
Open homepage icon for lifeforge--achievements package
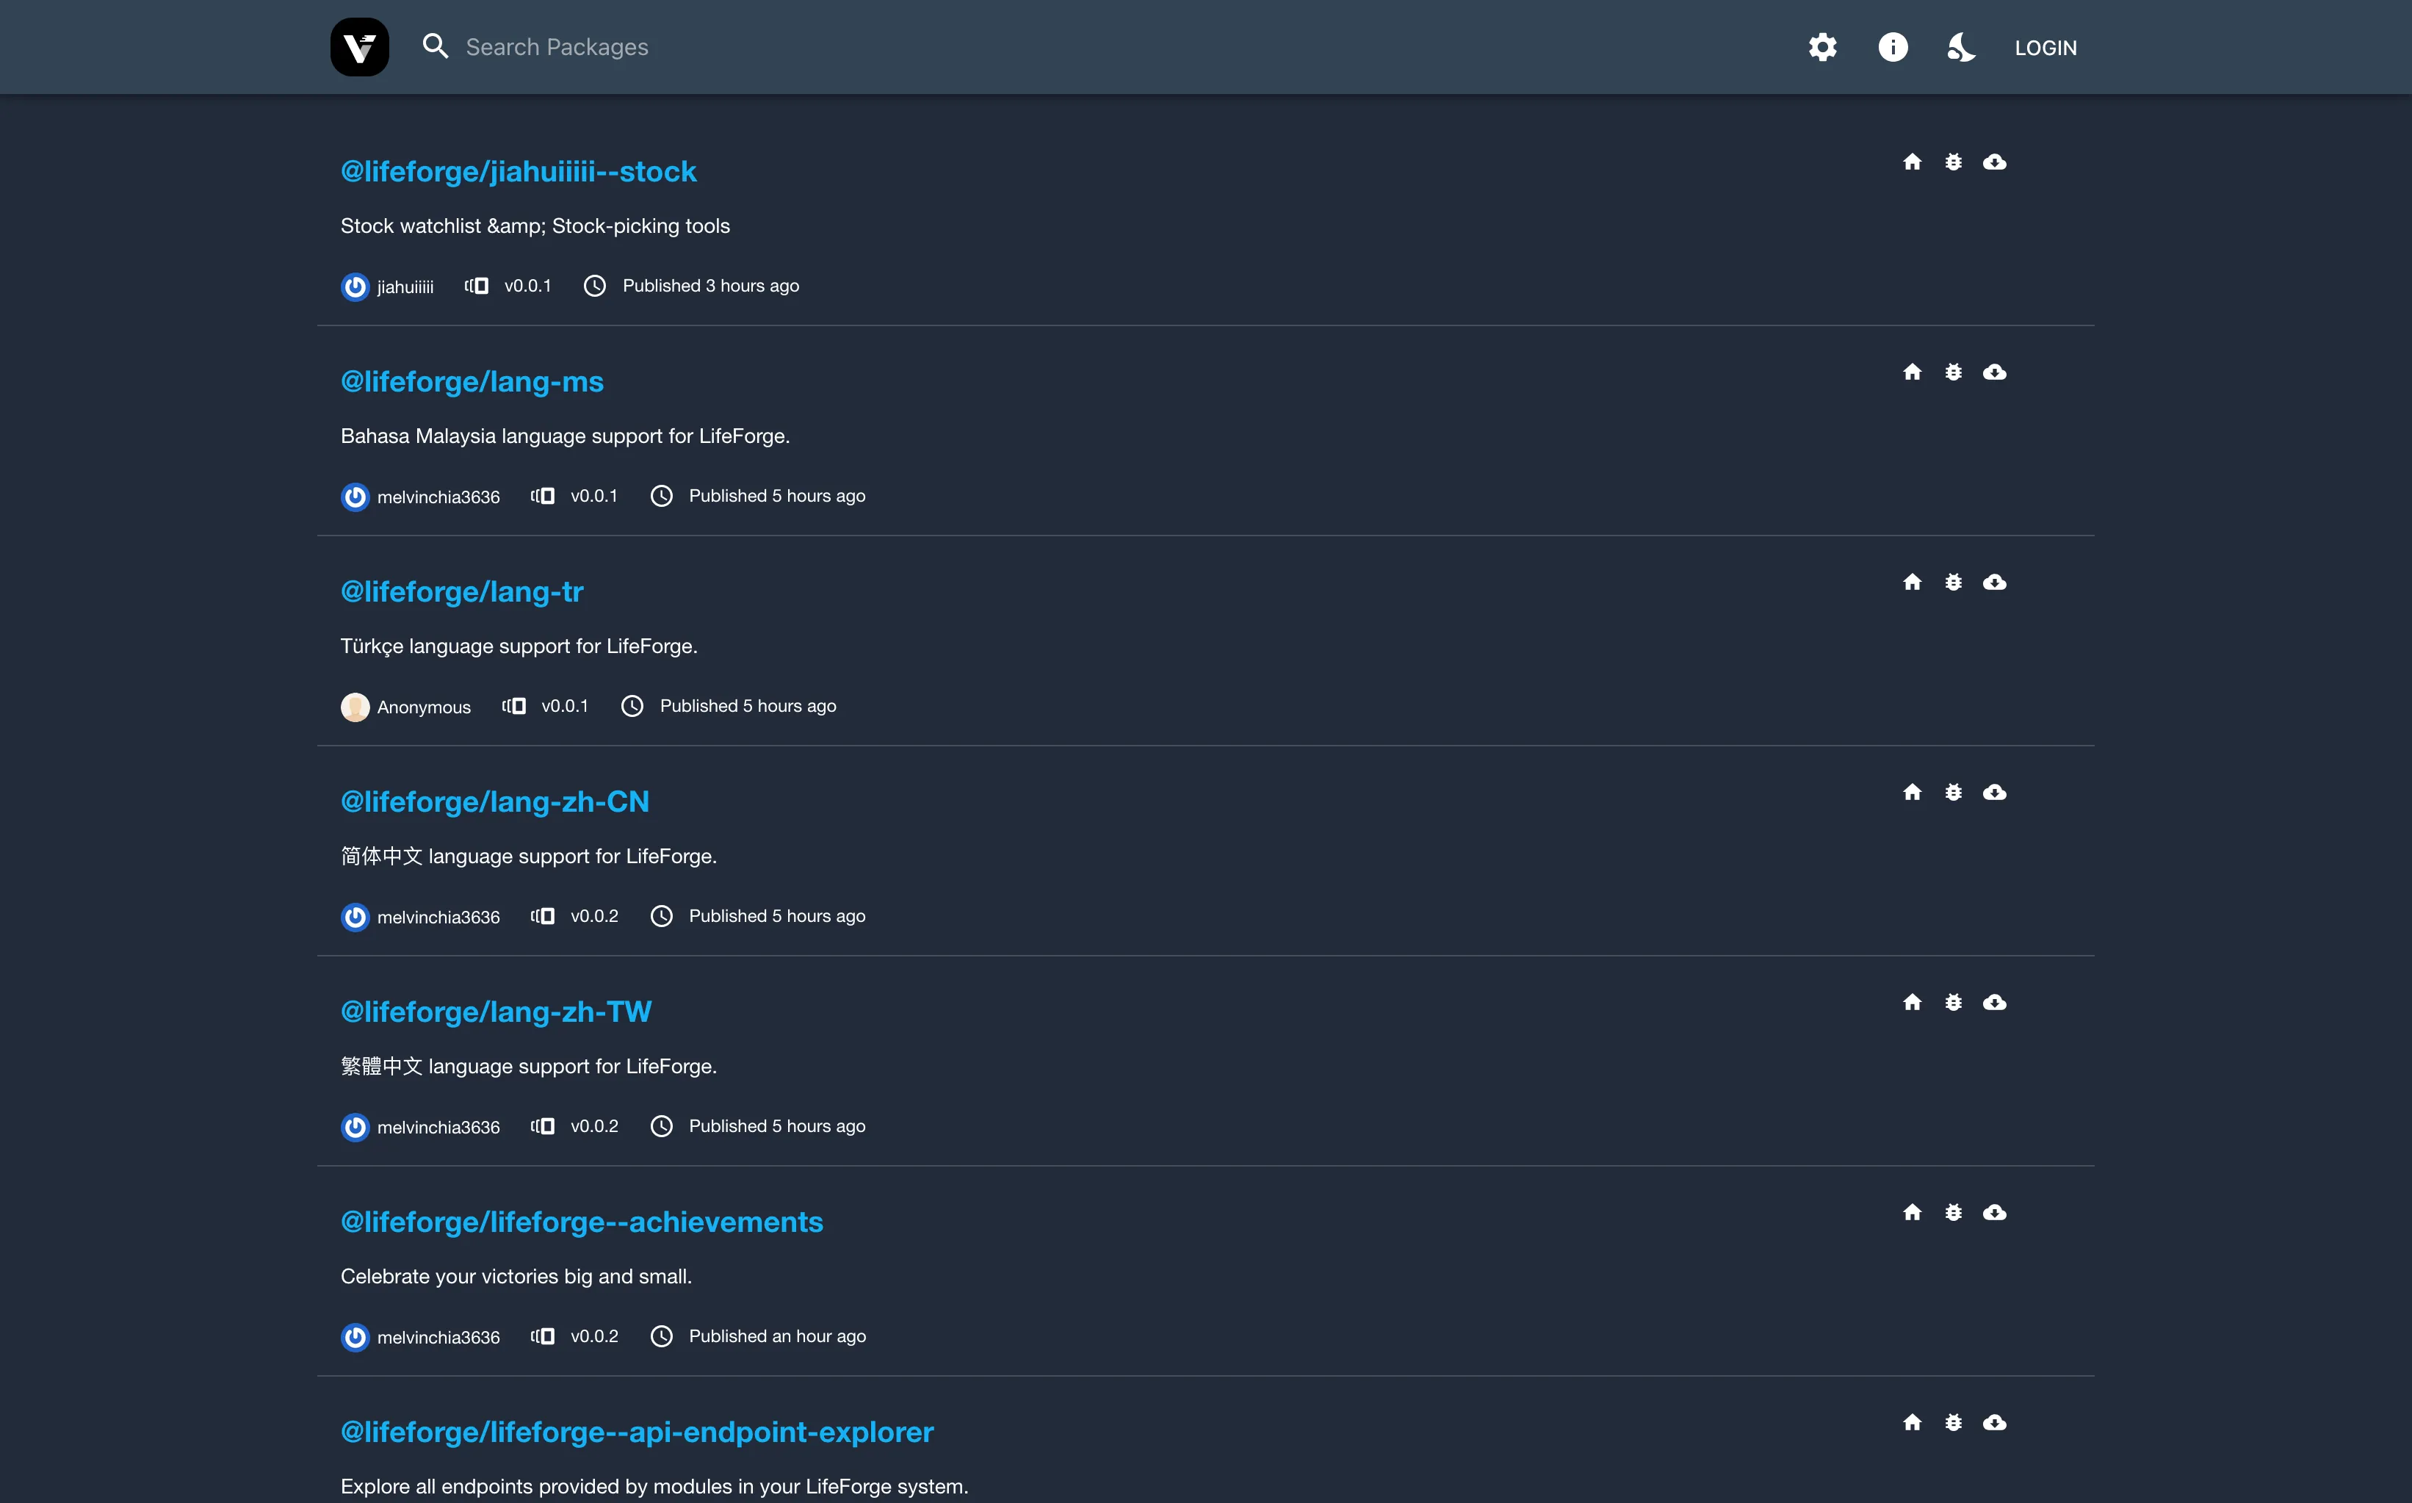click(x=1912, y=1213)
